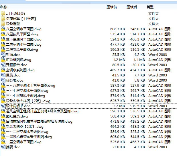Click the 文件夹 type of 设备选型
Image resolution: width=177 pixels, height=156 pixels.
pyautogui.click(x=154, y=24)
